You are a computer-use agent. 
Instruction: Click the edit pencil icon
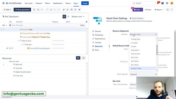coord(64,10)
